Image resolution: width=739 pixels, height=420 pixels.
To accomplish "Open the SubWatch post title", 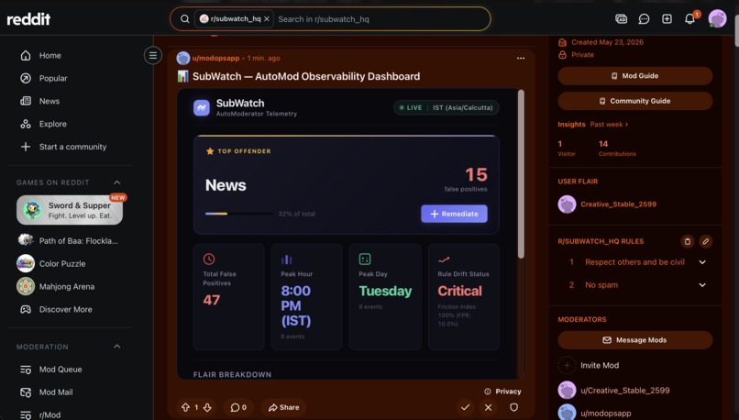I will tap(306, 76).
